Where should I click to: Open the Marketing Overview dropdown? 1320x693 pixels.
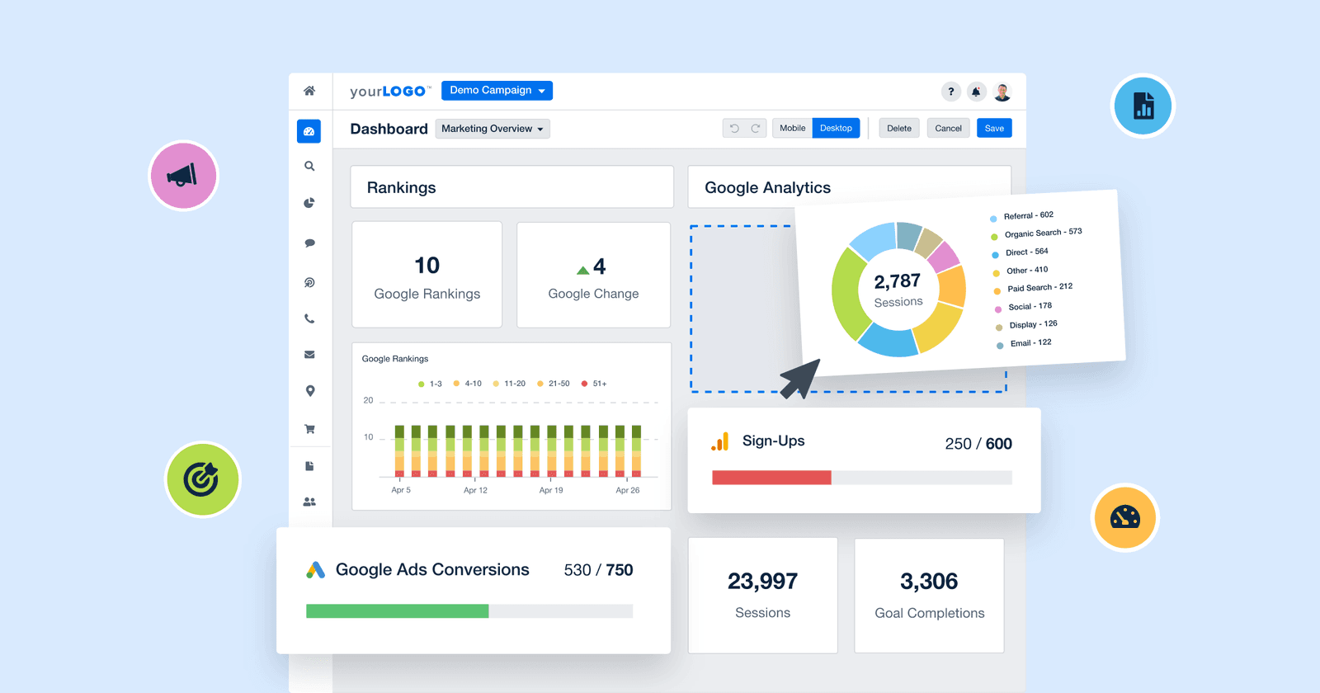493,129
